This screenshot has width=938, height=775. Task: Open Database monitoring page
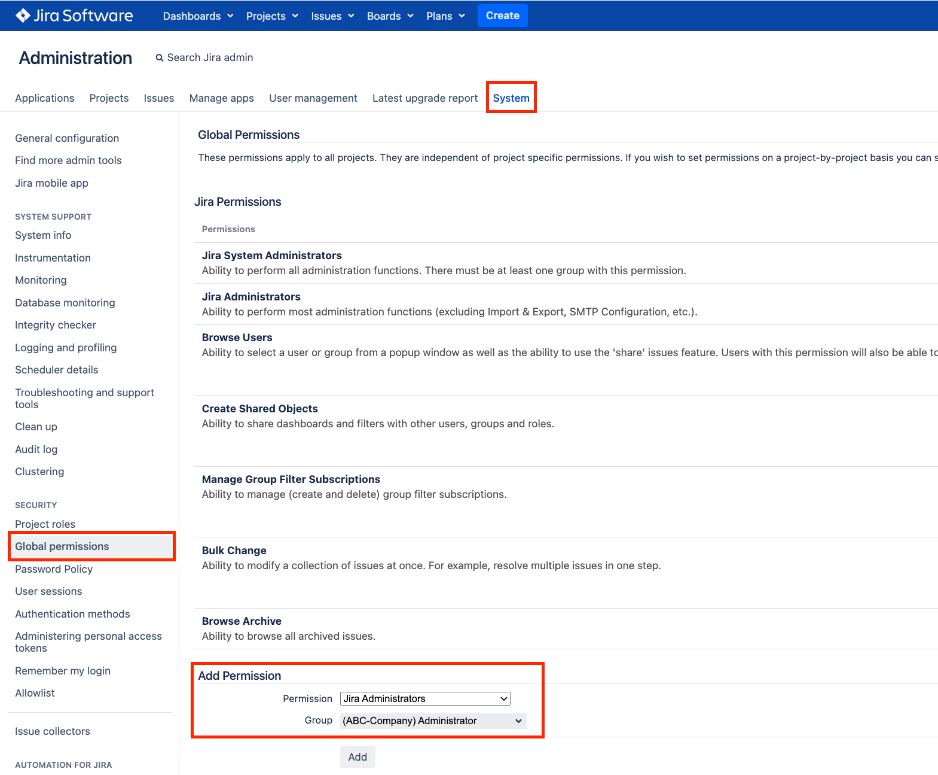[x=65, y=303]
